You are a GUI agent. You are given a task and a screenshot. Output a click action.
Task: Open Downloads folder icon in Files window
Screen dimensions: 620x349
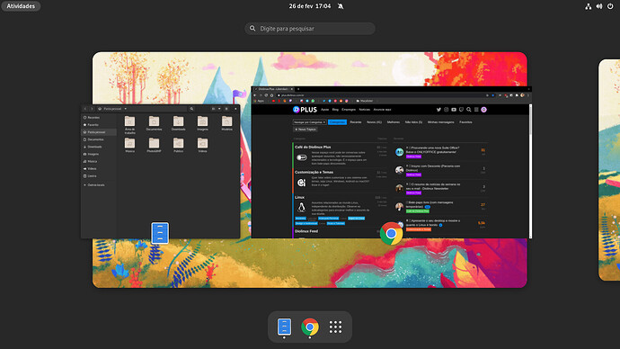pos(178,121)
